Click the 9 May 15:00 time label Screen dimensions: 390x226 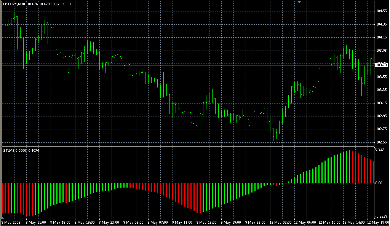tap(206, 222)
